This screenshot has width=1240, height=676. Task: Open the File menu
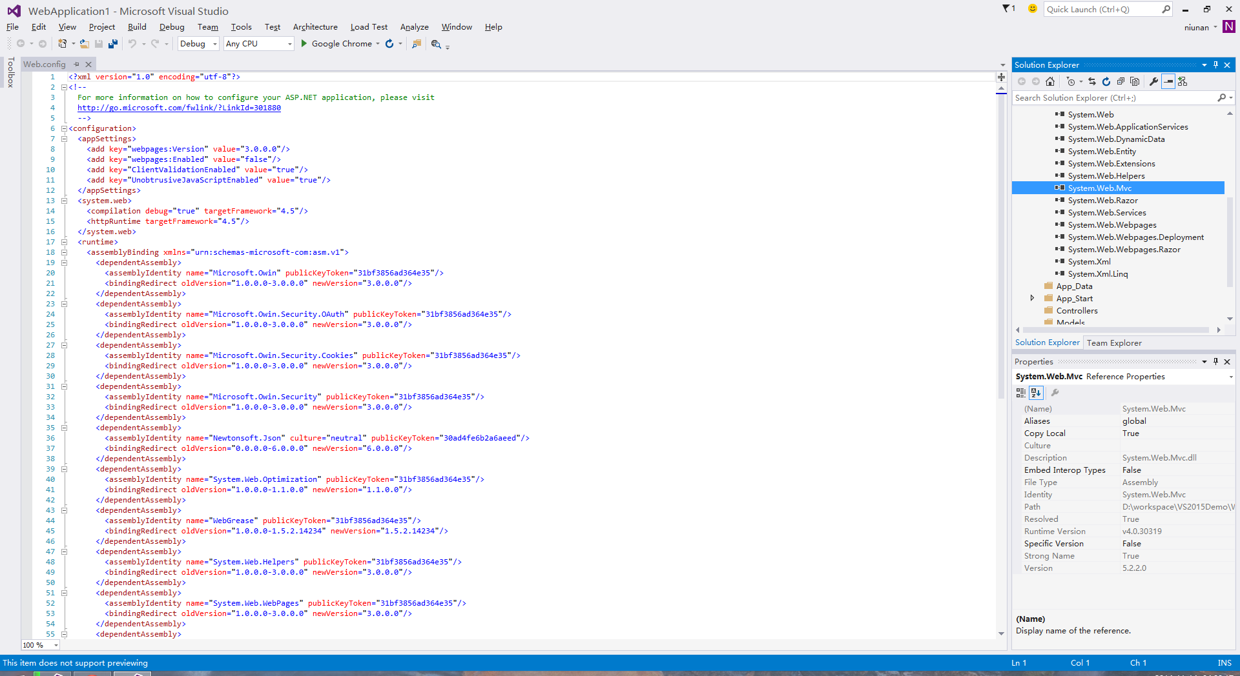click(x=12, y=27)
